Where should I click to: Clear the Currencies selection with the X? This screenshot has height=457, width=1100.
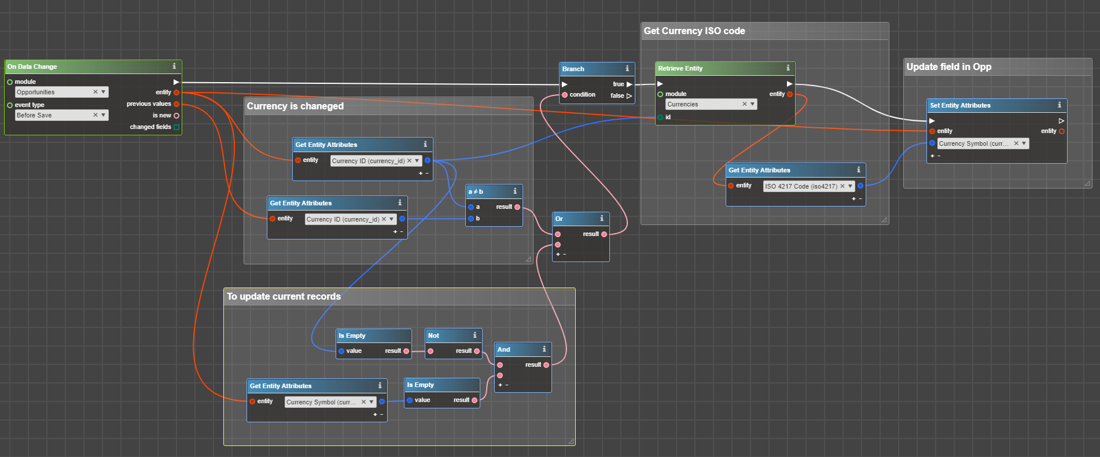[x=744, y=104]
